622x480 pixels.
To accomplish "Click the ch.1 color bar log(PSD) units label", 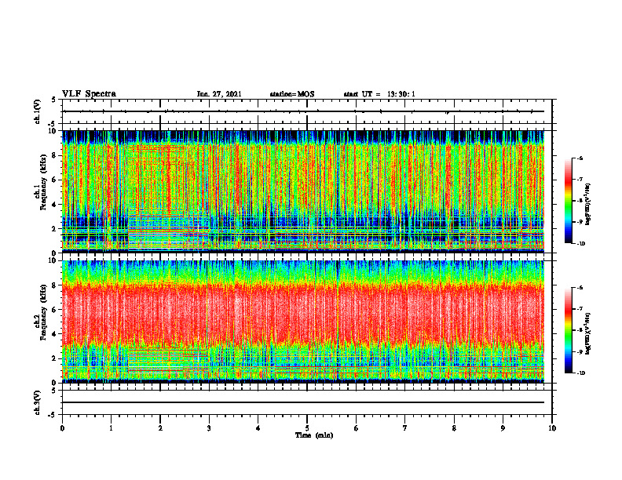I will click(x=589, y=205).
